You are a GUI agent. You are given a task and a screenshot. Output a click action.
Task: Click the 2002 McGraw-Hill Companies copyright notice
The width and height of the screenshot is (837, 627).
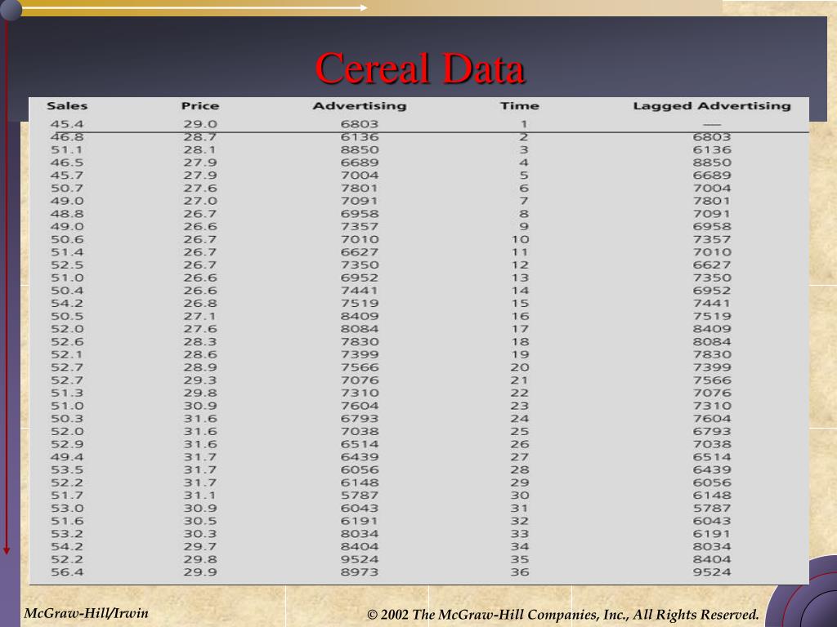(562, 615)
